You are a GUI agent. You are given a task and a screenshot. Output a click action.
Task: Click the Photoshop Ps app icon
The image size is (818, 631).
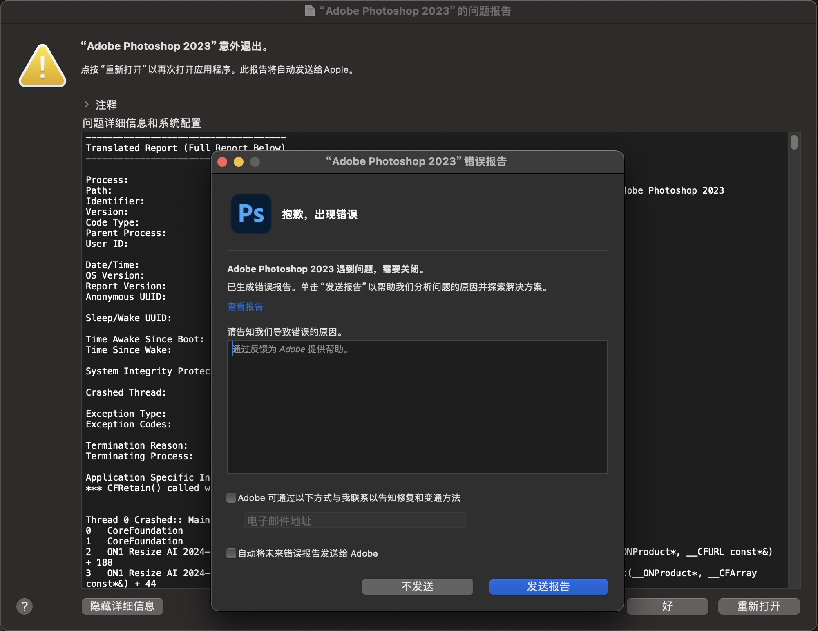(251, 214)
